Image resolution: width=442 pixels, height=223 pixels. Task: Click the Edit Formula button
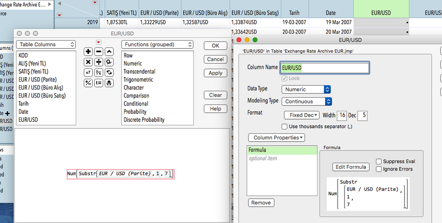[351, 167]
